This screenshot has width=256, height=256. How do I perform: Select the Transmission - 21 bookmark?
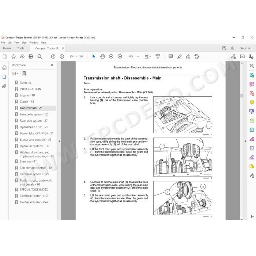pyautogui.click(x=31, y=108)
